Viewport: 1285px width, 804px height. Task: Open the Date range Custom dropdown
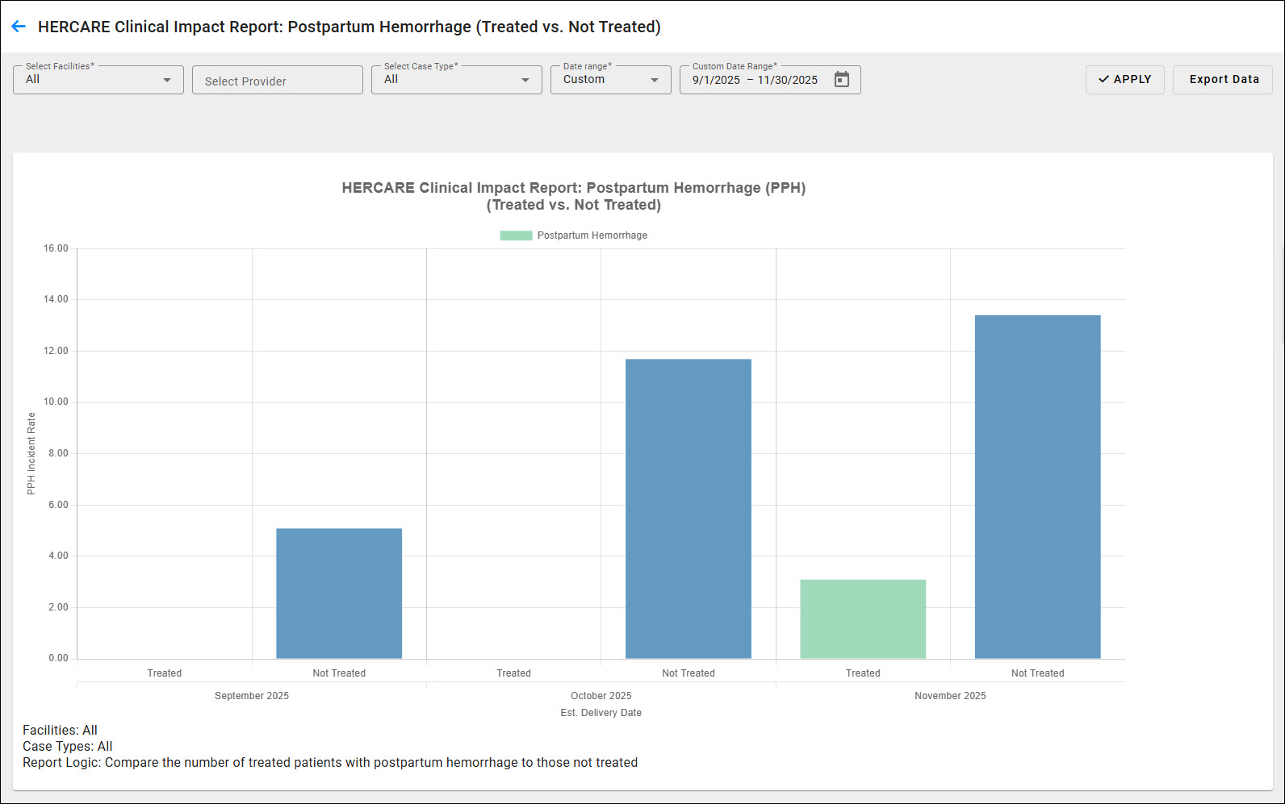coord(610,80)
